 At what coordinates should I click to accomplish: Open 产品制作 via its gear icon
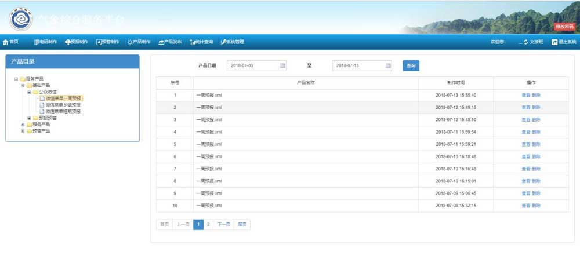click(130, 42)
